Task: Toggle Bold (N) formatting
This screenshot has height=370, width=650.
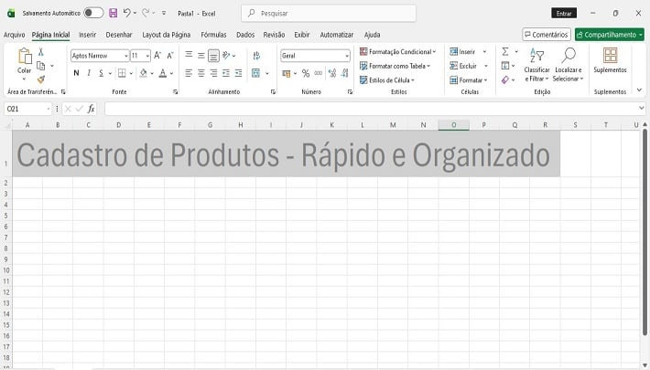Action: click(76, 73)
